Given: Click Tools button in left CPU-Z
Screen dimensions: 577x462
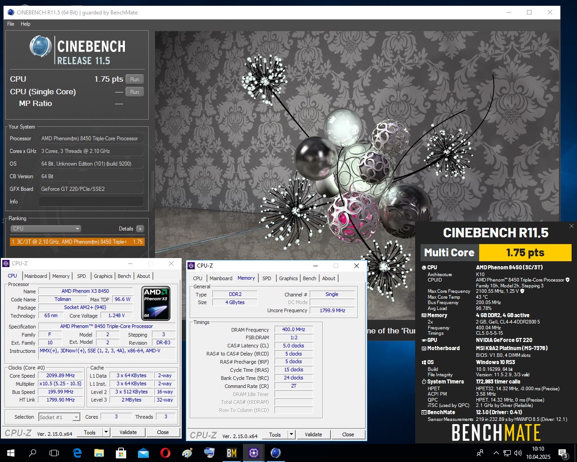Looking at the screenshot, I should [x=90, y=433].
